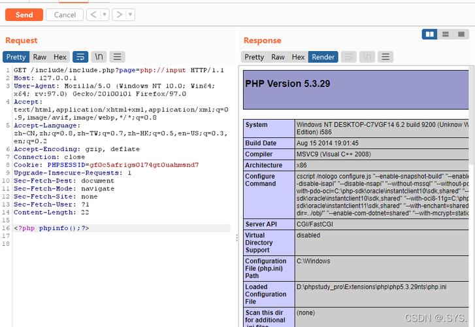This screenshot has height=327, width=475.
Task: Click the Virtual Directory Support label
Action: 259,243
